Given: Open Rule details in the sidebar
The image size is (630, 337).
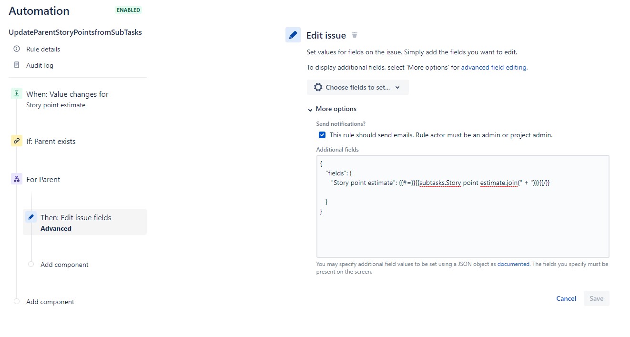Looking at the screenshot, I should point(43,49).
